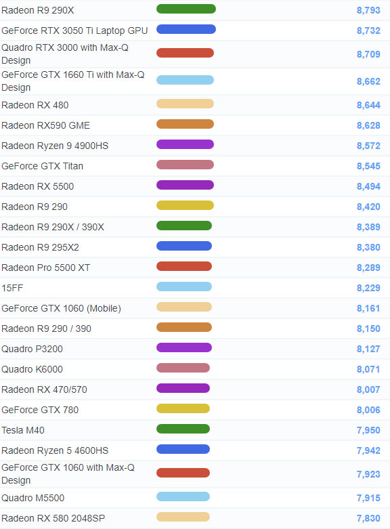Click the red bar for Radeon Pro 5500 XT
This screenshot has height=529, width=390.
pyautogui.click(x=184, y=266)
